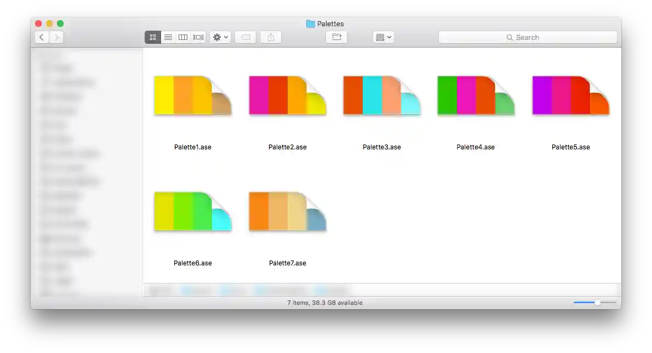The image size is (652, 353).
Task: Switch to Cover Flow view
Action: pos(198,37)
